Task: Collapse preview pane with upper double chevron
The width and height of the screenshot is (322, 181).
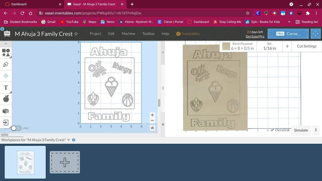Action: coord(163,52)
